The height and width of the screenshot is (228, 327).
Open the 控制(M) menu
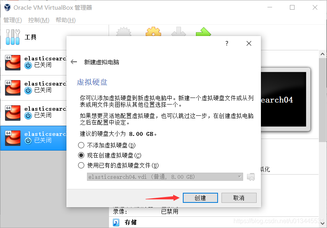tap(39, 20)
